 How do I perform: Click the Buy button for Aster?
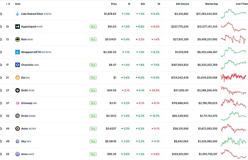(93, 129)
